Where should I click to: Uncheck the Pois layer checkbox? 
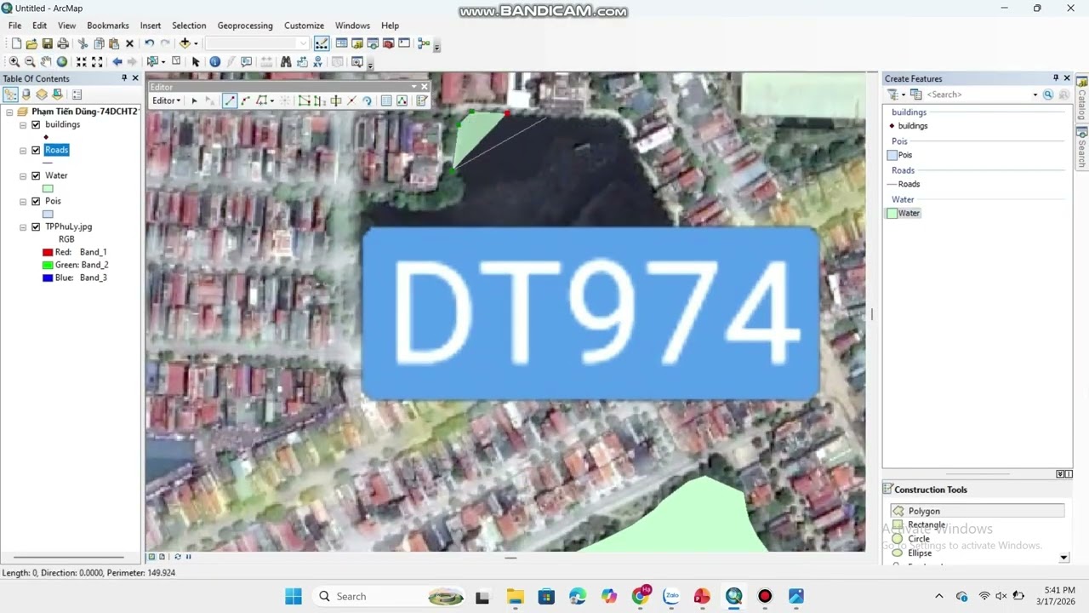(36, 201)
